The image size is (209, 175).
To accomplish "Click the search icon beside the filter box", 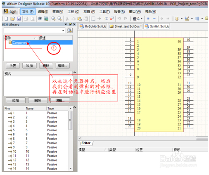I will [x=70, y=30].
